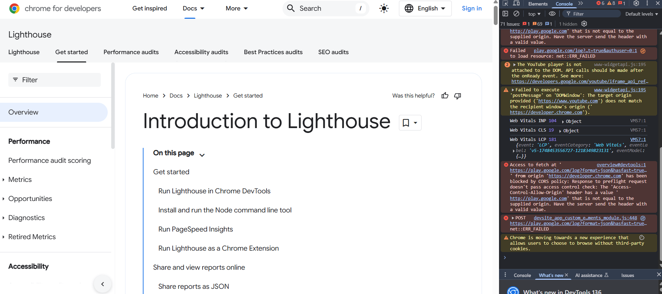The image size is (662, 294).
Task: Click the thumbs up helpful icon
Action: [445, 96]
